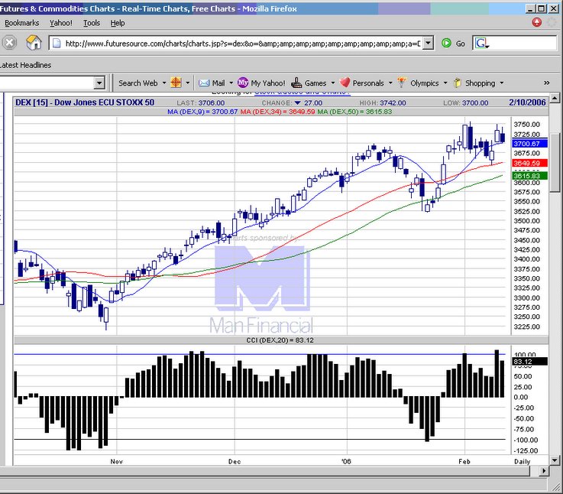
Task: Click the Games joystick icon
Action: click(296, 83)
